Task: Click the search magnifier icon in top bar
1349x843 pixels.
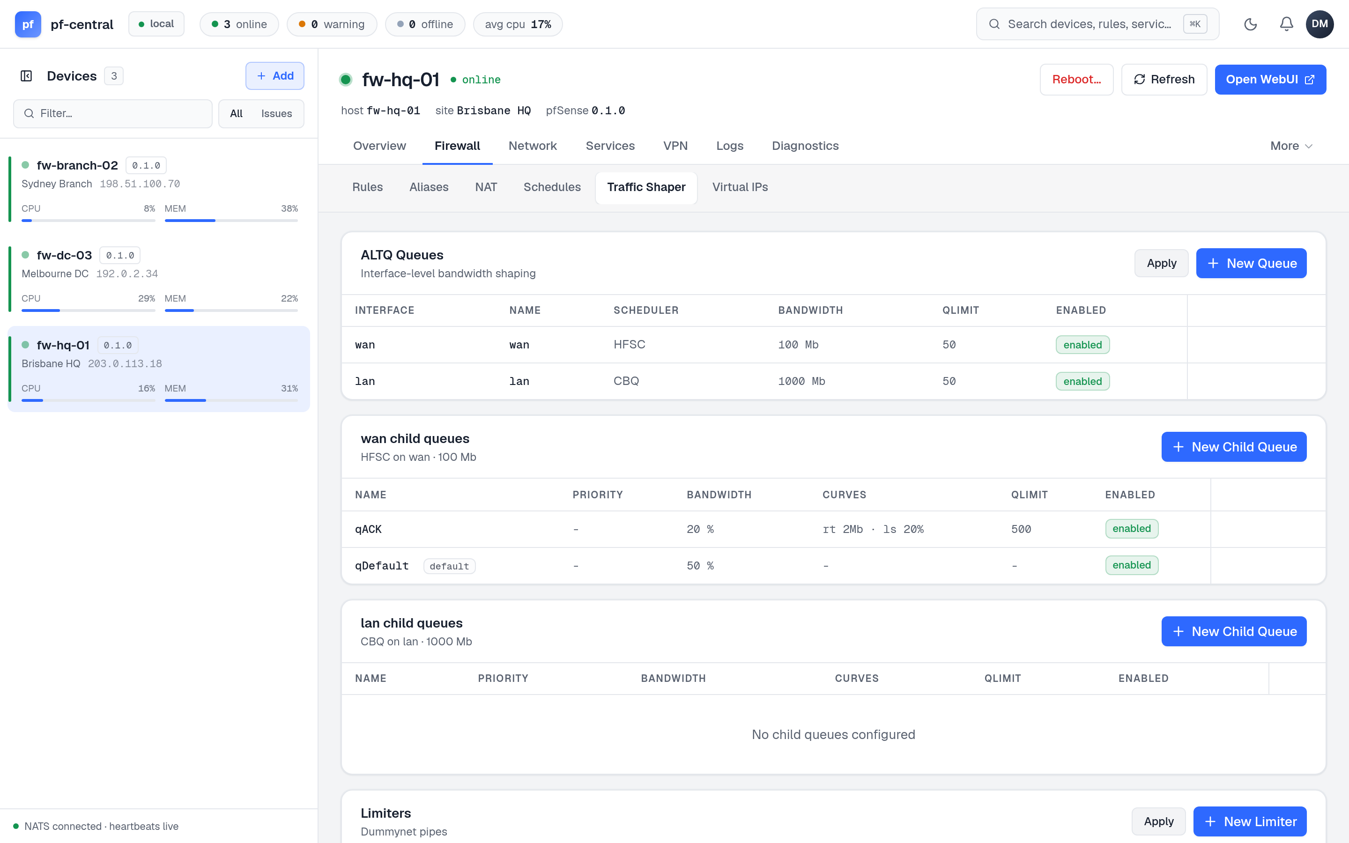Action: click(994, 24)
